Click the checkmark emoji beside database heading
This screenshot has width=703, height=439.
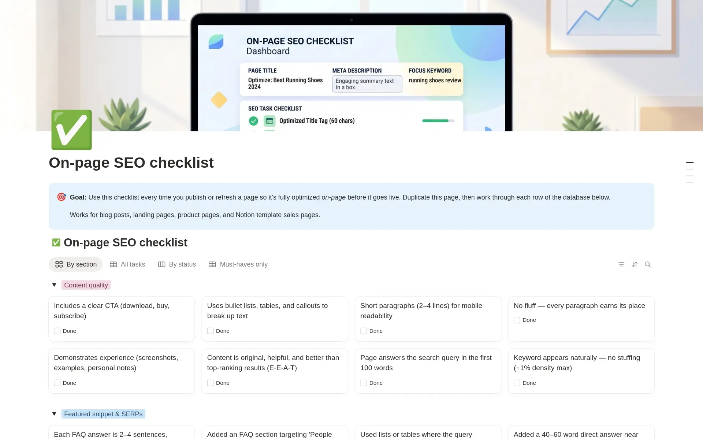pos(56,242)
